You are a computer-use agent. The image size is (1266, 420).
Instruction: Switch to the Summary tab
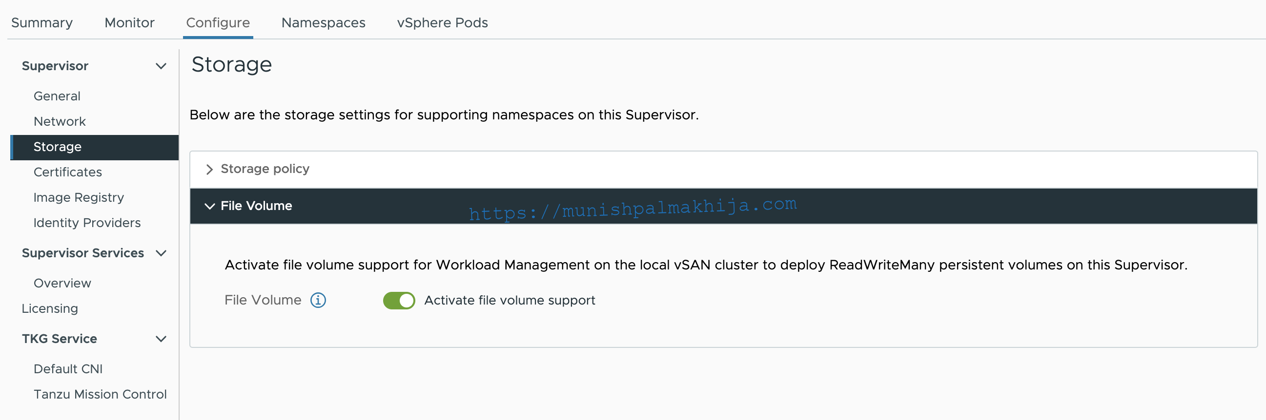click(x=42, y=22)
